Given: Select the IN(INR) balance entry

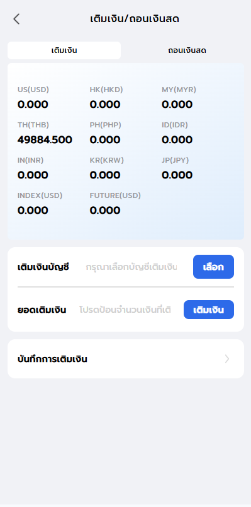Looking at the screenshot, I should tap(33, 168).
